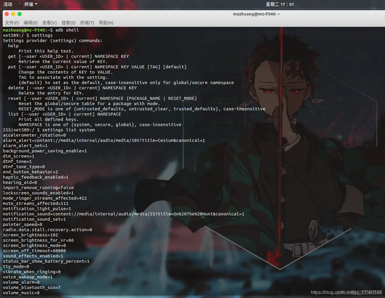Open the 帮助(H) menu
The width and height of the screenshot is (385, 298).
106,23
